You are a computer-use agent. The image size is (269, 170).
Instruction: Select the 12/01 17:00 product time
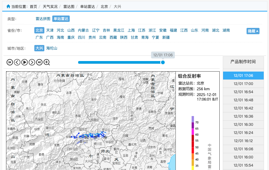(243, 84)
